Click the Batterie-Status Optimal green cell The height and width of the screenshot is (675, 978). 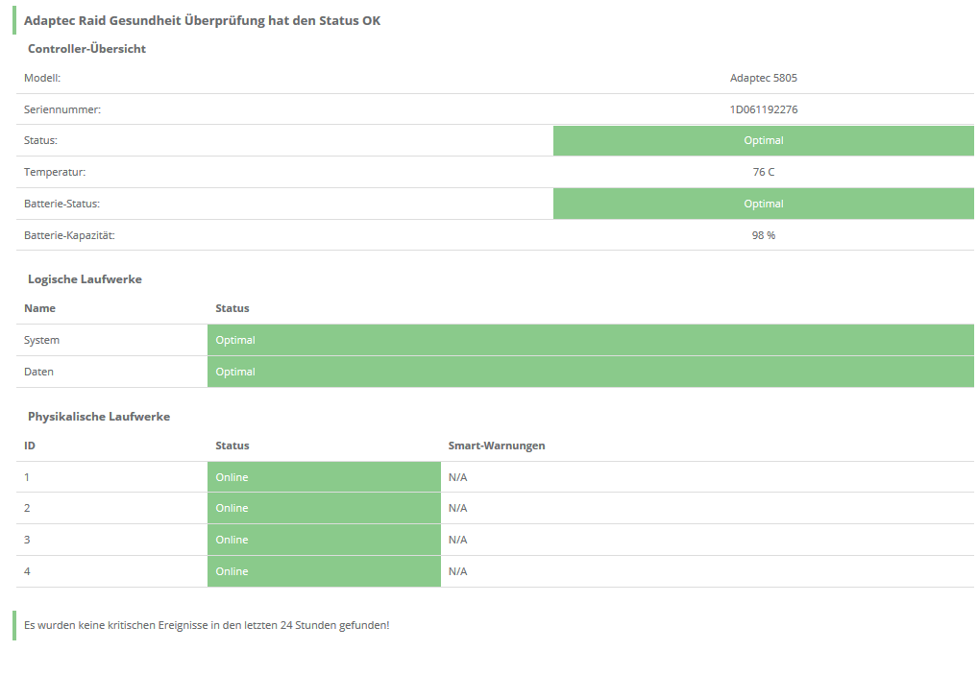(x=763, y=204)
